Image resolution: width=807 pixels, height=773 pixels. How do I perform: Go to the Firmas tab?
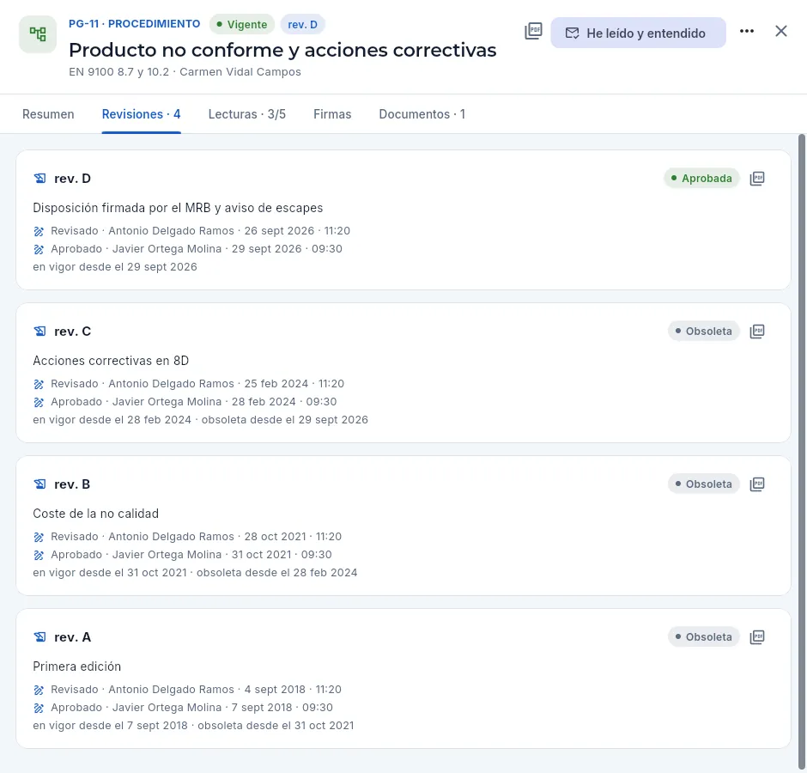(x=332, y=114)
